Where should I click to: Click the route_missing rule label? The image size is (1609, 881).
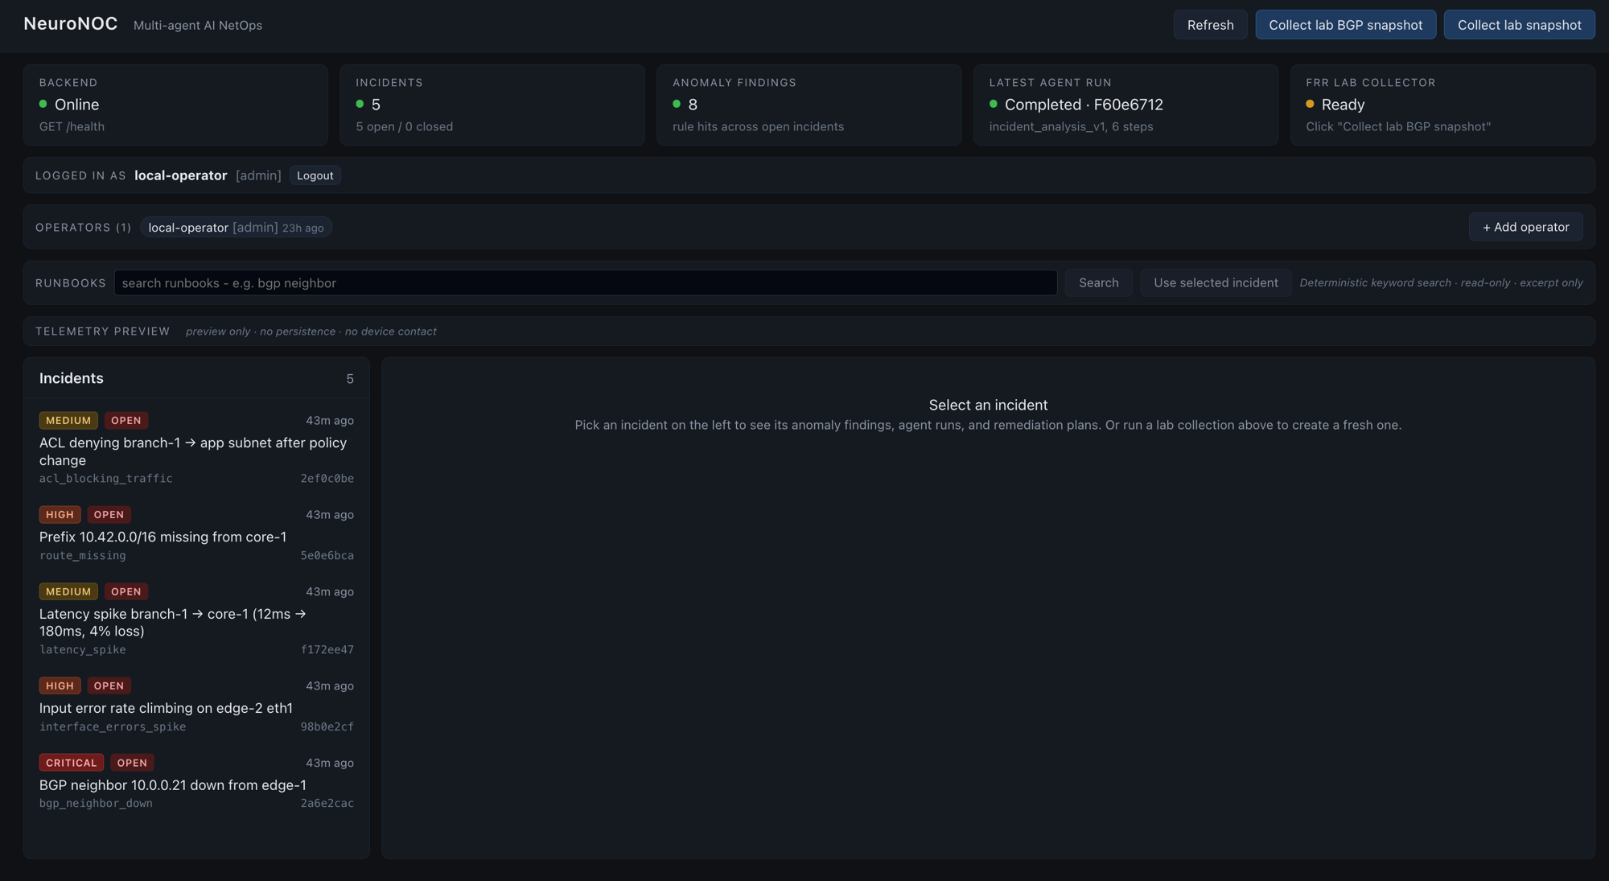(83, 555)
